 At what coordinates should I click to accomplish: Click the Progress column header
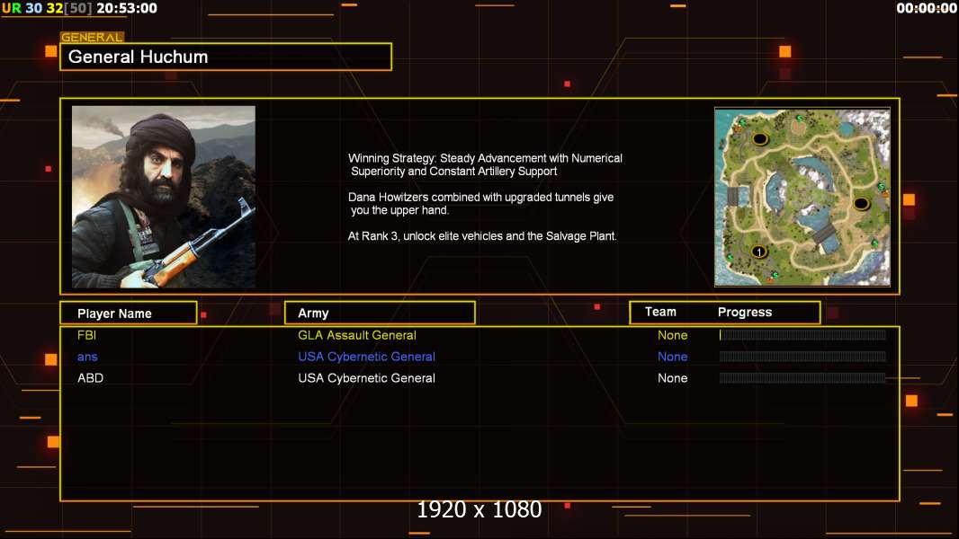[x=744, y=312]
